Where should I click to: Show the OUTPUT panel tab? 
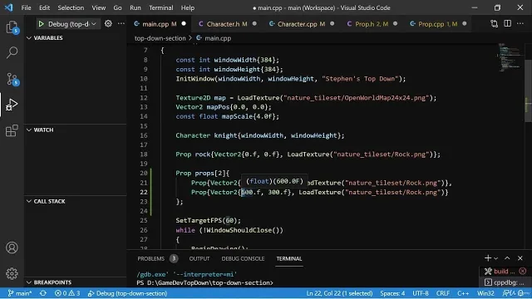(199, 258)
